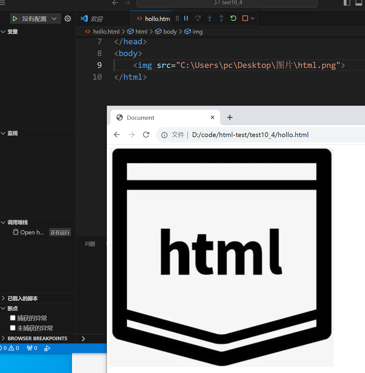Click the test10_4 command center search box
The width and height of the screenshot is (365, 373).
click(x=227, y=3)
